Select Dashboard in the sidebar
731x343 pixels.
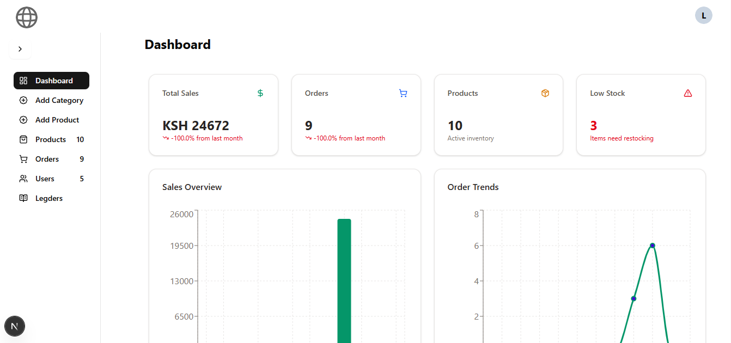[x=51, y=81]
